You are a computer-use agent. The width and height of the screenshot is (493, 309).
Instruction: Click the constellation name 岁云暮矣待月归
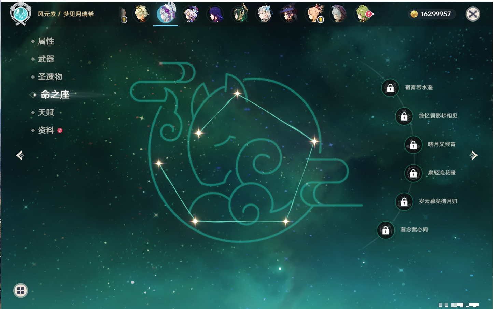pos(438,201)
